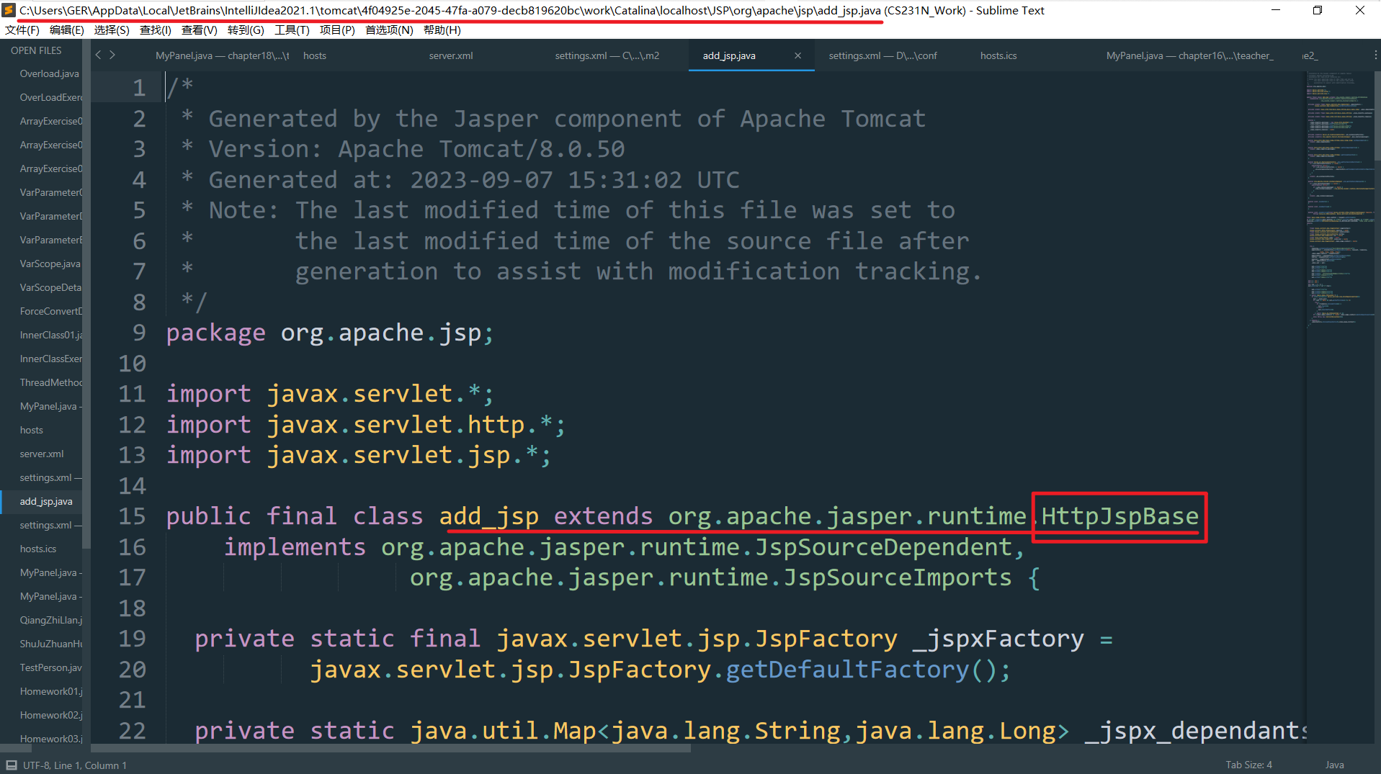
Task: Click _jspxFactory variable on line 19
Action: pos(998,639)
